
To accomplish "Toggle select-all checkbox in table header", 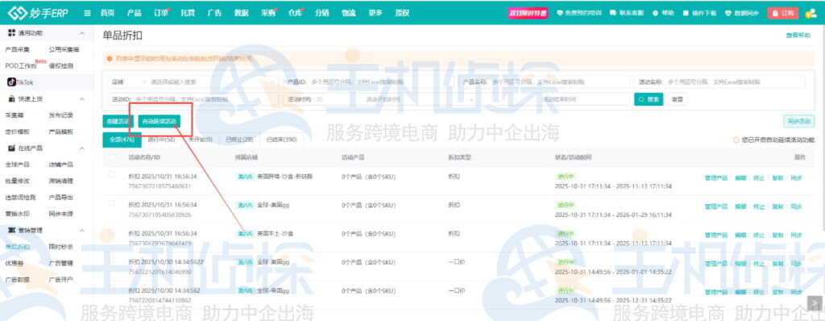I will pyautogui.click(x=111, y=157).
